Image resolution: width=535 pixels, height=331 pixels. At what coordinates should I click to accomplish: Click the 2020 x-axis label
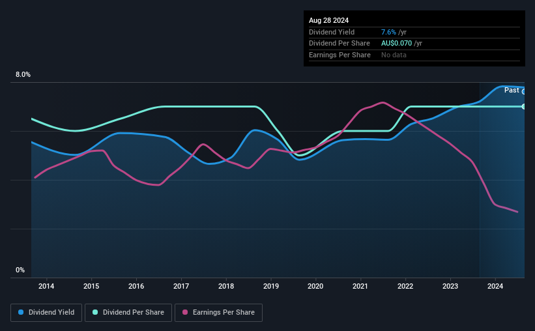click(315, 286)
